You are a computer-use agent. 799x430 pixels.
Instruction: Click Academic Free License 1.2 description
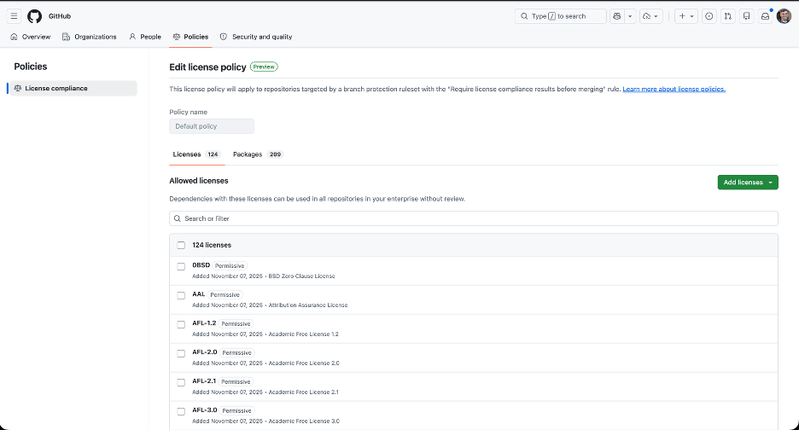click(304, 334)
